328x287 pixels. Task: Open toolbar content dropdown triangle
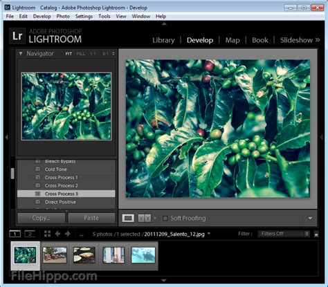[310, 218]
